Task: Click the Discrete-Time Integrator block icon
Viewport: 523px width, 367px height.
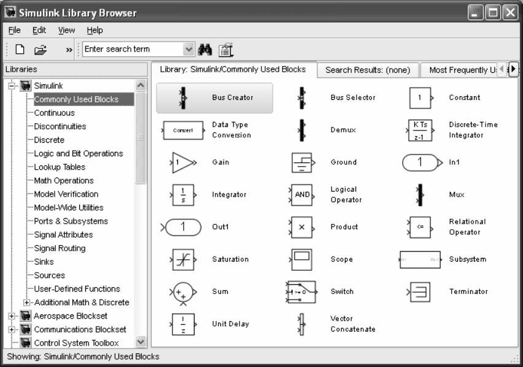Action: pyautogui.click(x=420, y=131)
